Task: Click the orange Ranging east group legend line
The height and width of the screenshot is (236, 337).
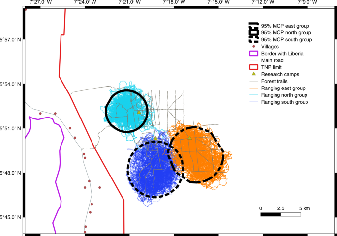Action: (x=253, y=88)
